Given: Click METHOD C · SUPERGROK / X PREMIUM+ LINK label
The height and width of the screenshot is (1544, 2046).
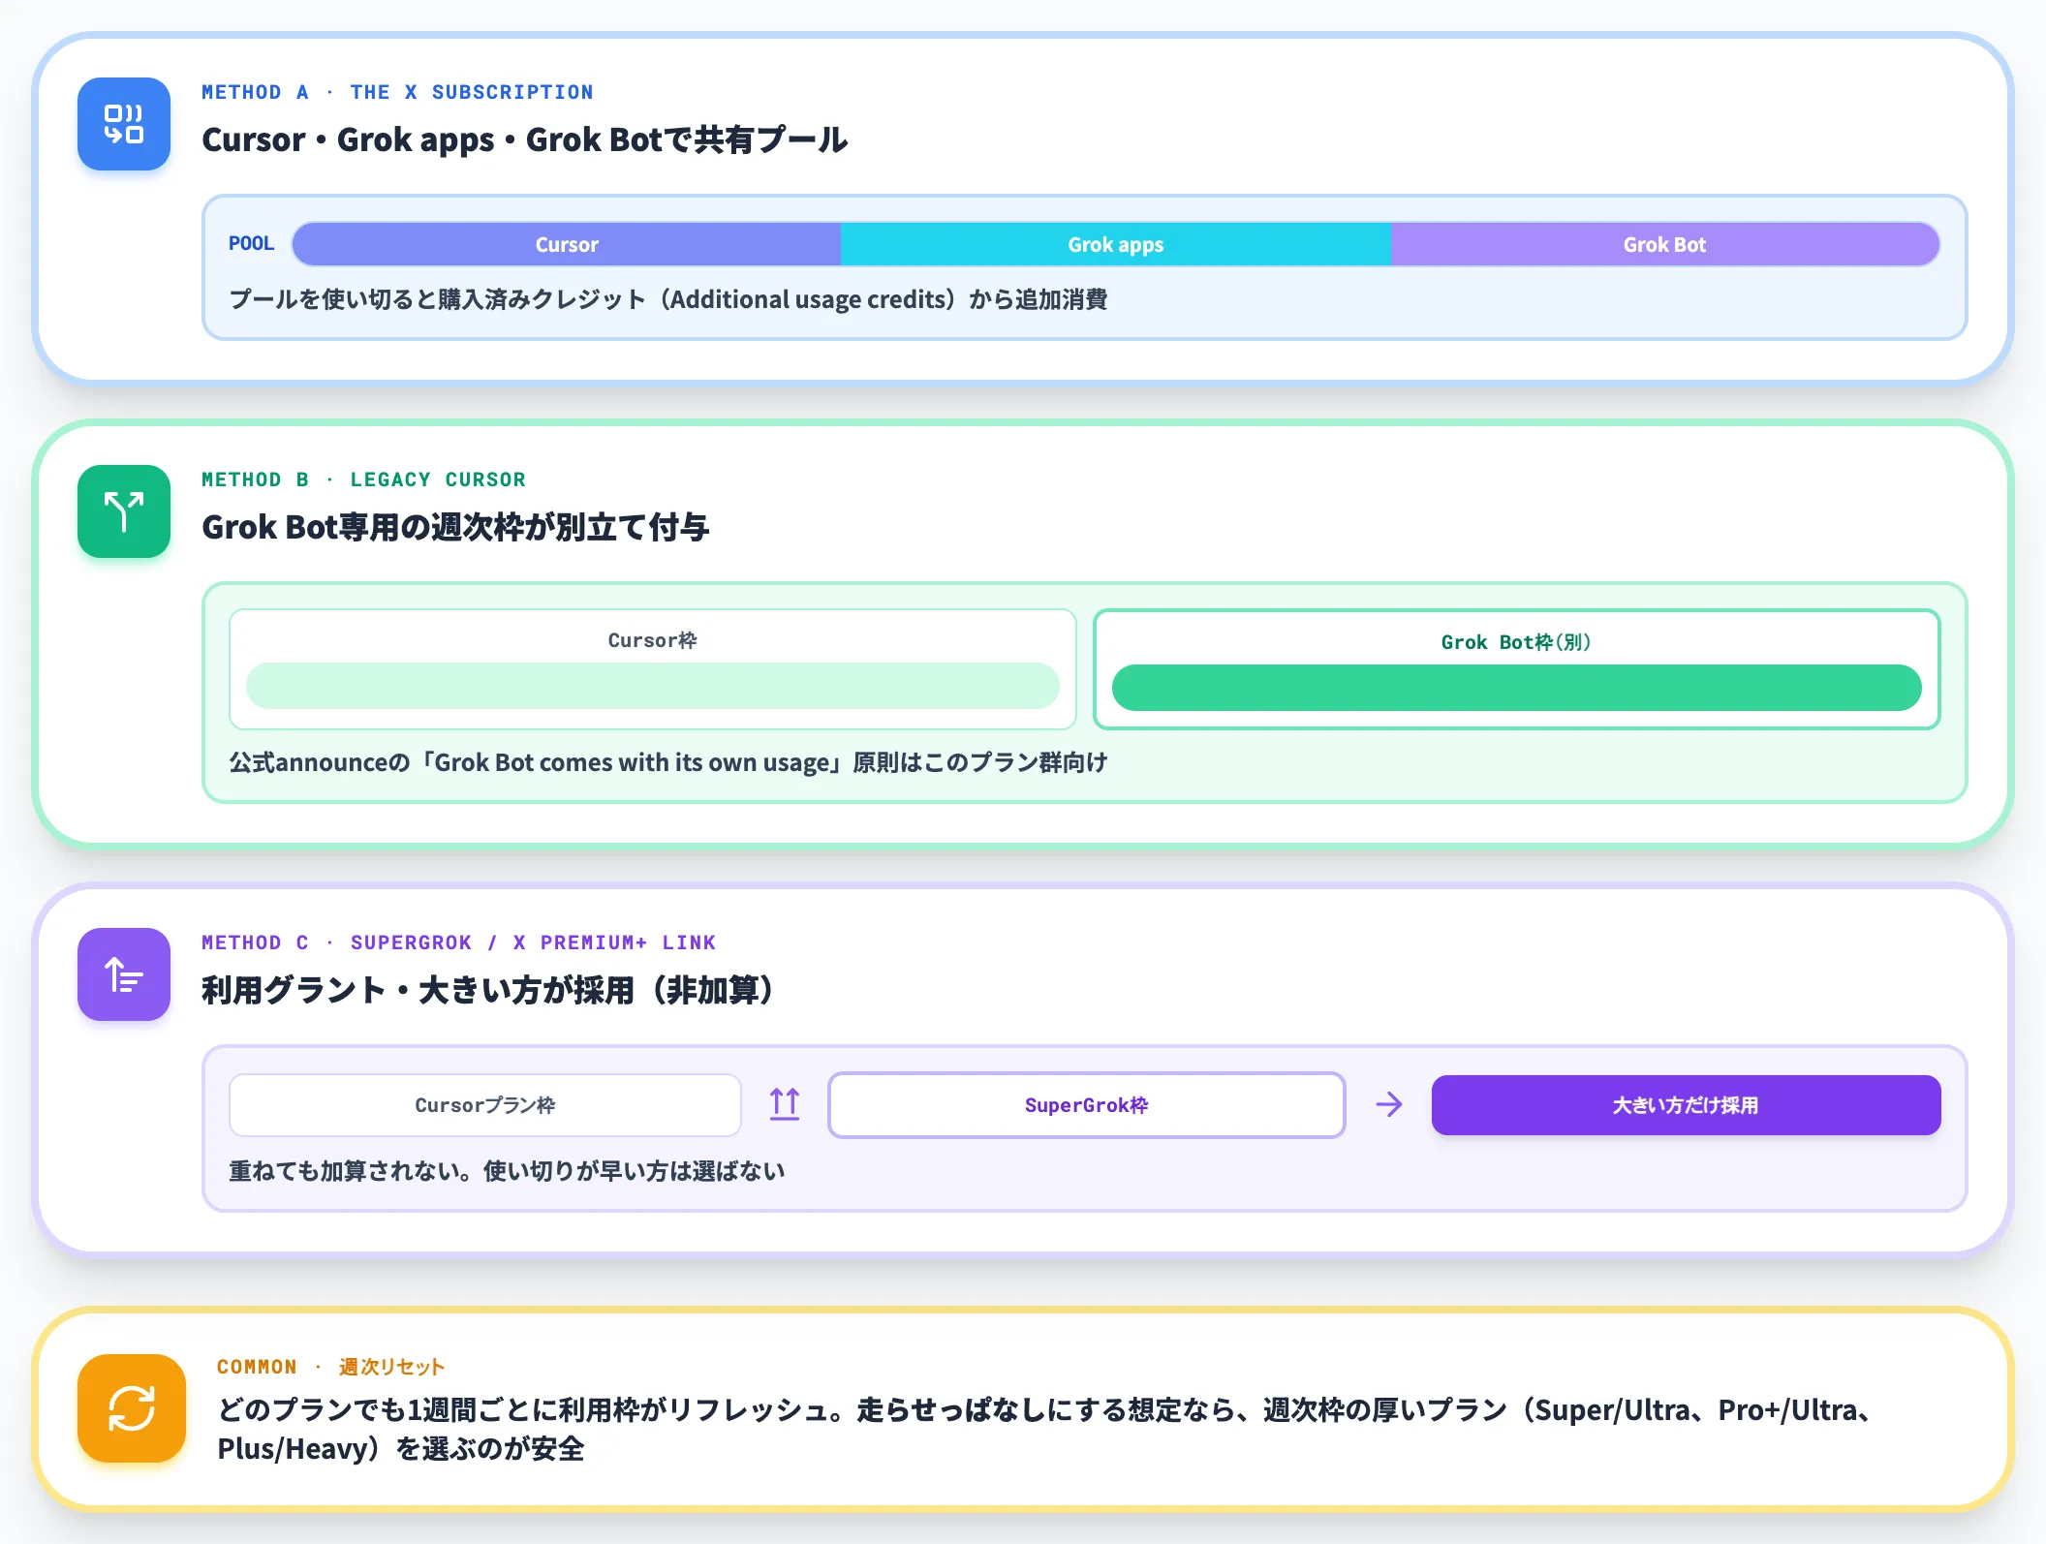Looking at the screenshot, I should [x=459, y=942].
